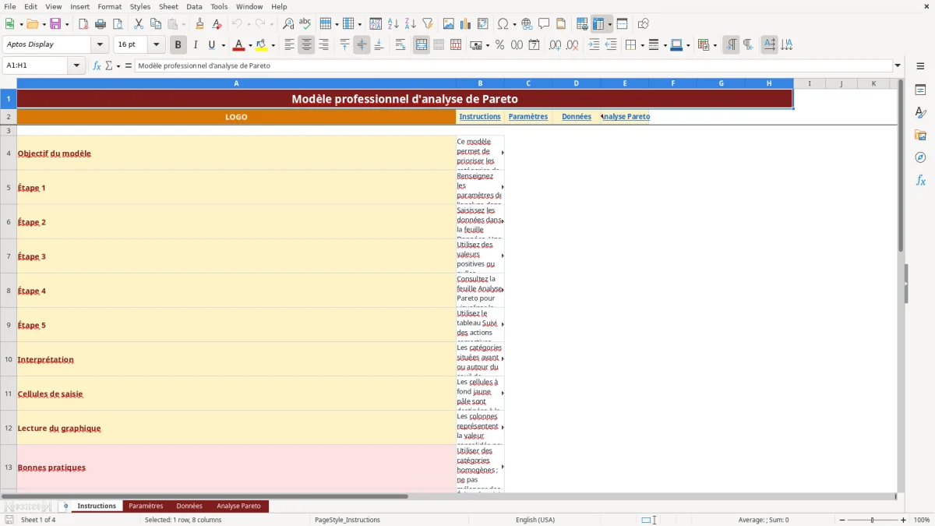
Task: Toggle Underline formatting
Action: [x=211, y=45]
